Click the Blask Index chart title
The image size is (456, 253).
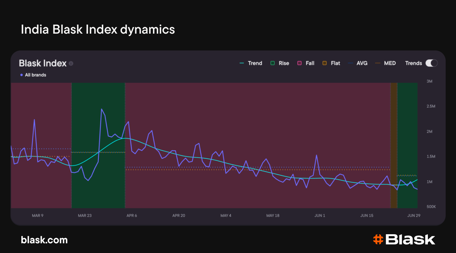pos(43,63)
